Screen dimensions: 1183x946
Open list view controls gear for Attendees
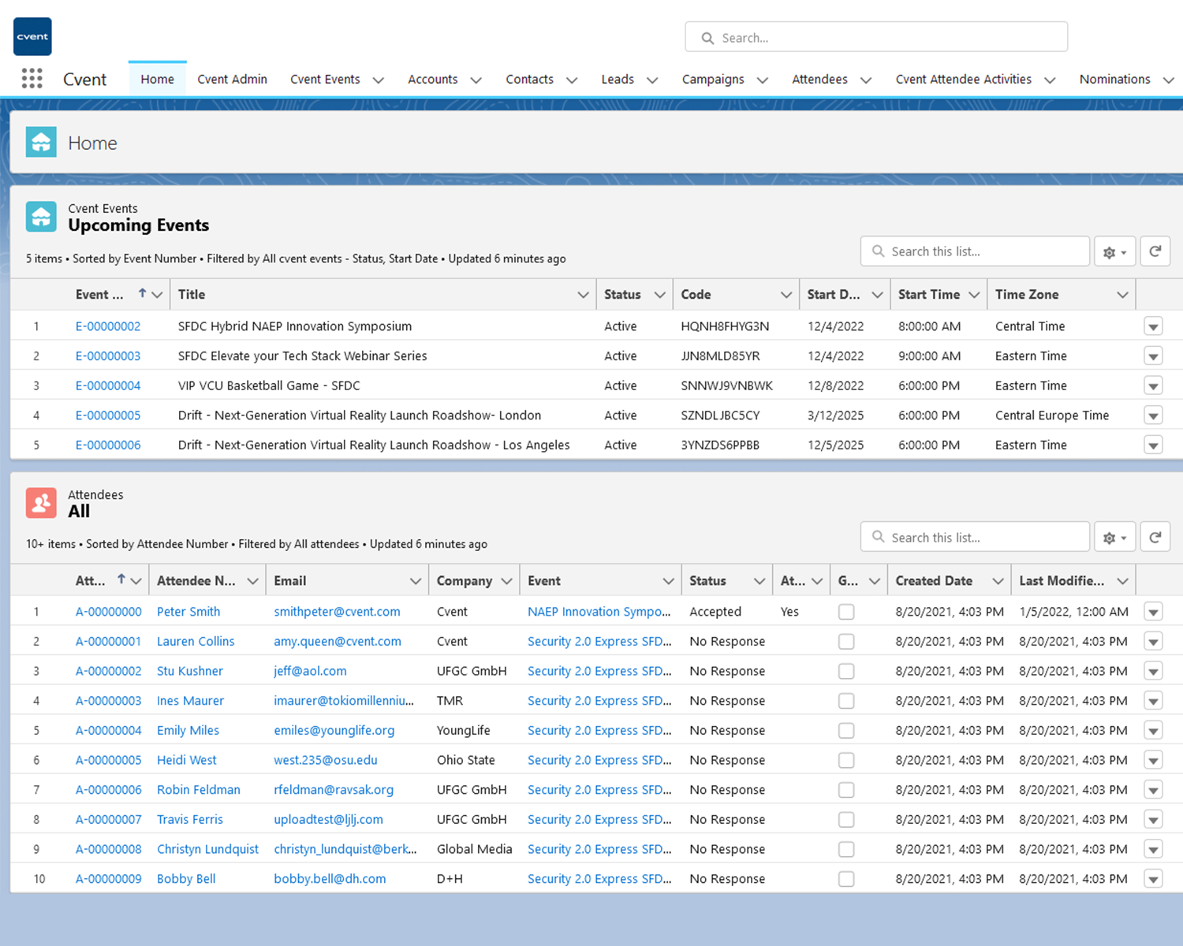pyautogui.click(x=1115, y=537)
